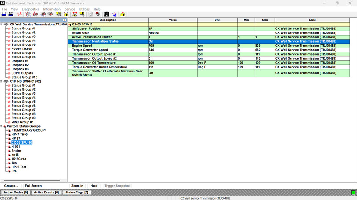Open the View menu

pos(14,9)
